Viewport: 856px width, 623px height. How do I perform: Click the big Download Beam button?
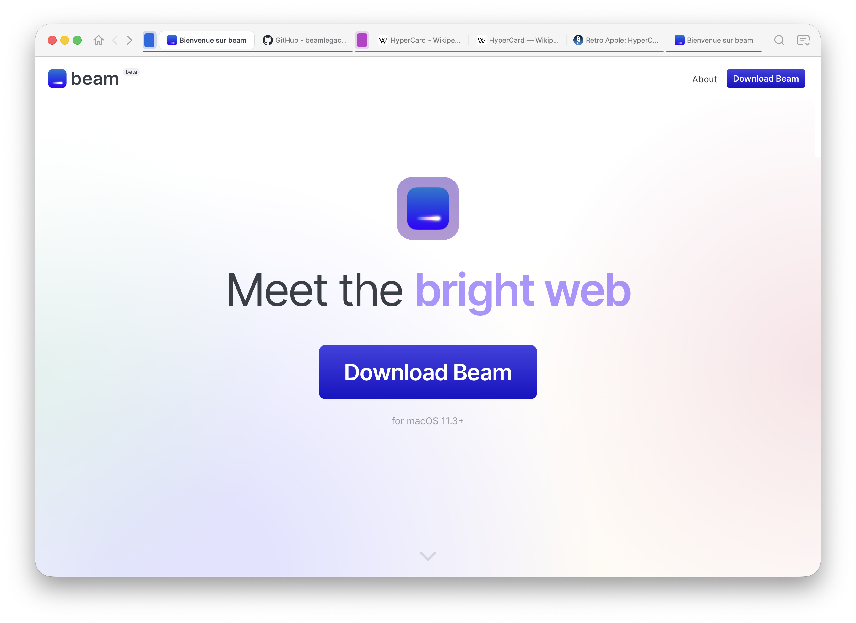[428, 372]
